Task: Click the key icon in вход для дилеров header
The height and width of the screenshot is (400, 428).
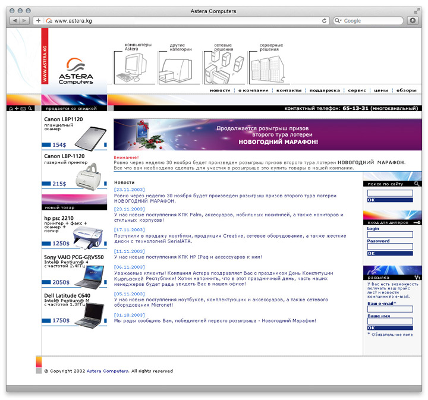Action: pos(417,222)
